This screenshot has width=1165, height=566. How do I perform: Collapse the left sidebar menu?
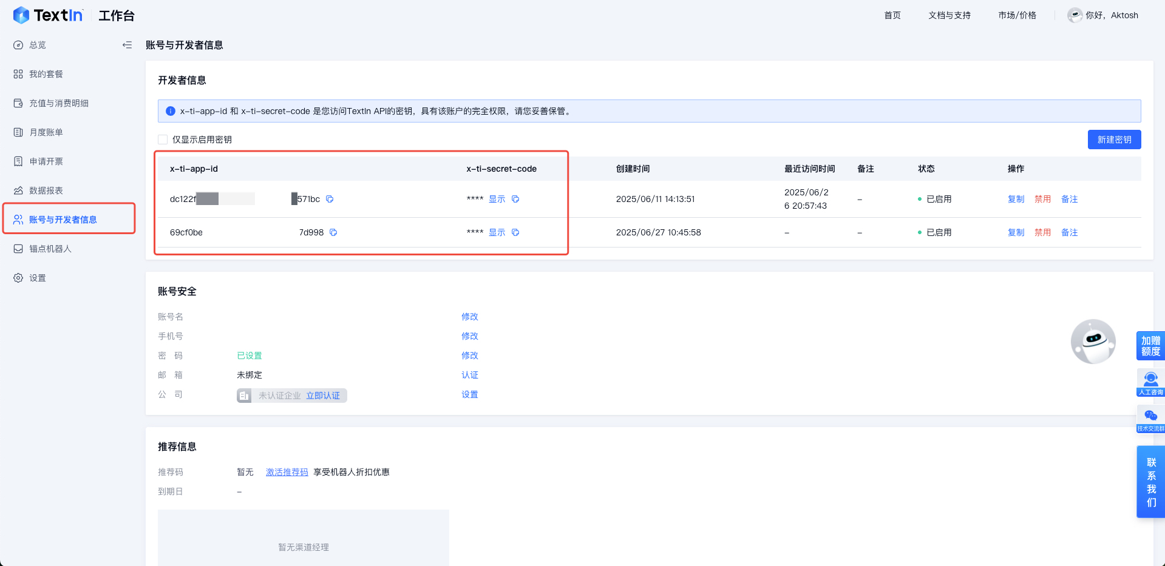point(127,45)
